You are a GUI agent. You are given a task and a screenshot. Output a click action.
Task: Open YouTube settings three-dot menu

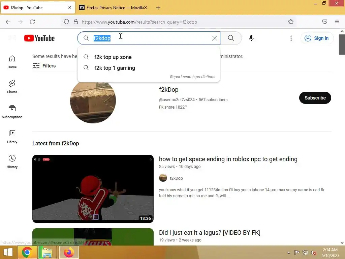click(291, 38)
